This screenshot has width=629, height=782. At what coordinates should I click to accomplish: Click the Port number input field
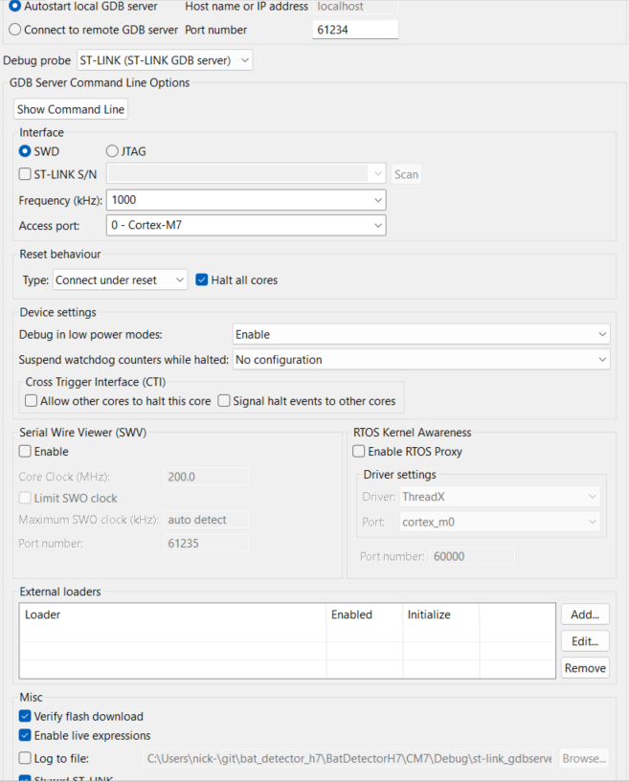pos(355,31)
